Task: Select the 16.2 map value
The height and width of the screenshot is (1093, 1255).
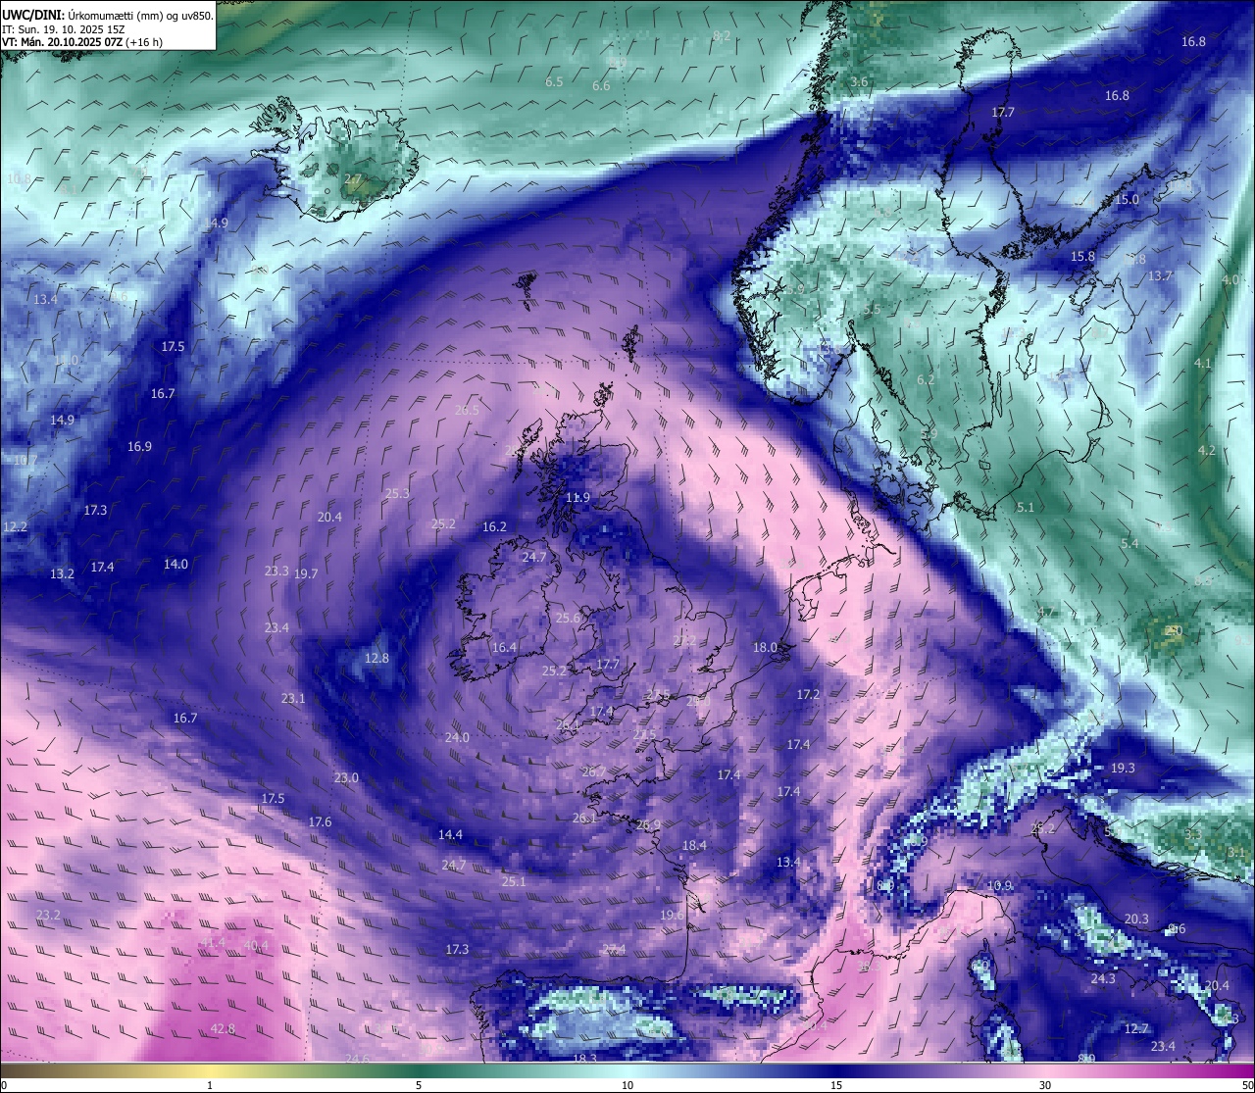Action: 494,526
